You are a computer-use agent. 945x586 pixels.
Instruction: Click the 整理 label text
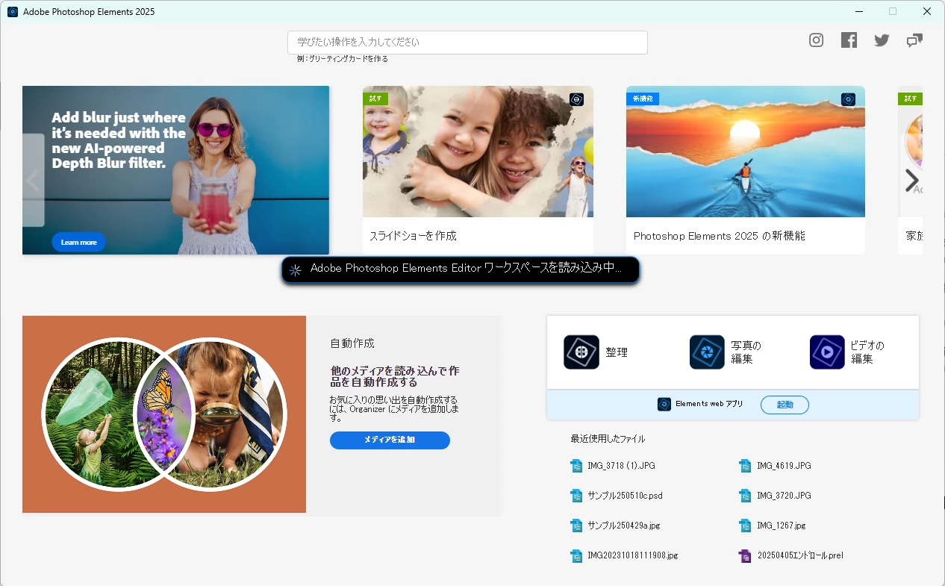617,352
